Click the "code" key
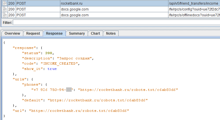The height and width of the screenshot is (120, 220). point(29,64)
